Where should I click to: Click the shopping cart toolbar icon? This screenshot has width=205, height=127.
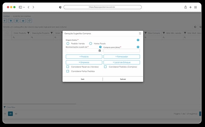click(11, 21)
